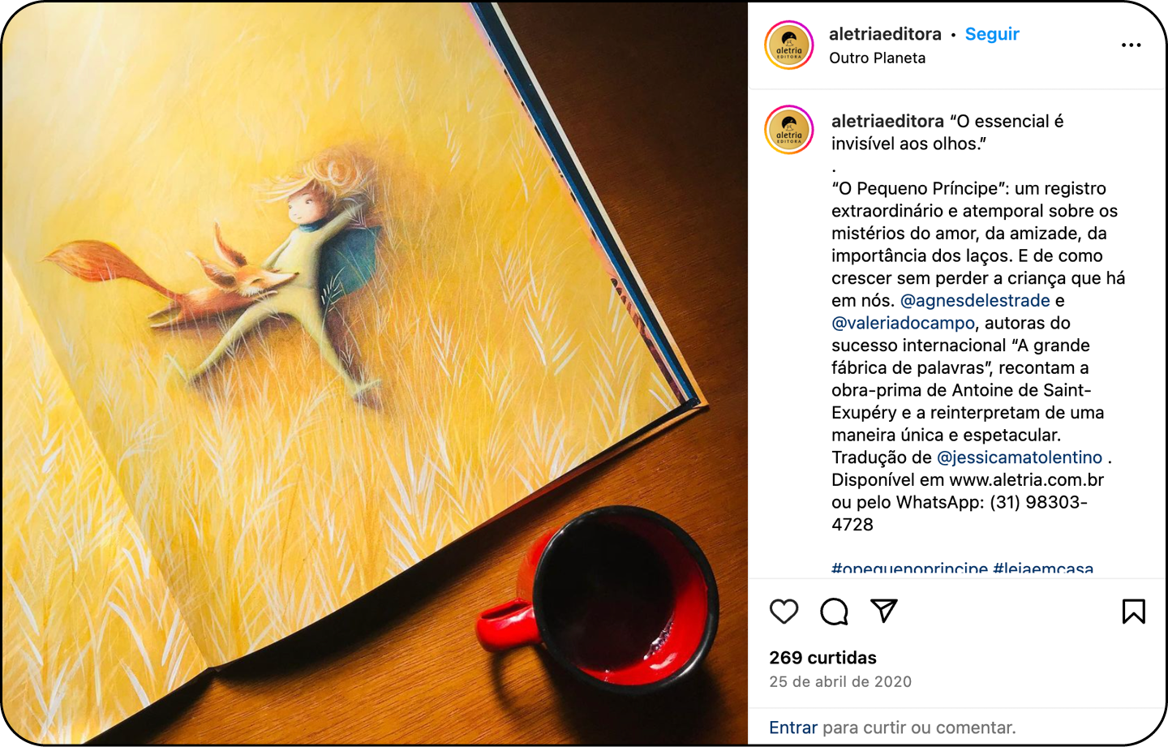
Task: Like the post with the heart icon
Action: point(784,611)
